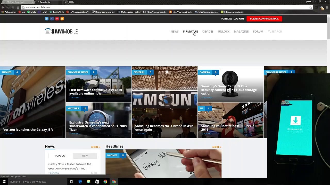Click the address bar URL
Image resolution: width=330 pixels, height=185 pixels.
coord(38,7)
